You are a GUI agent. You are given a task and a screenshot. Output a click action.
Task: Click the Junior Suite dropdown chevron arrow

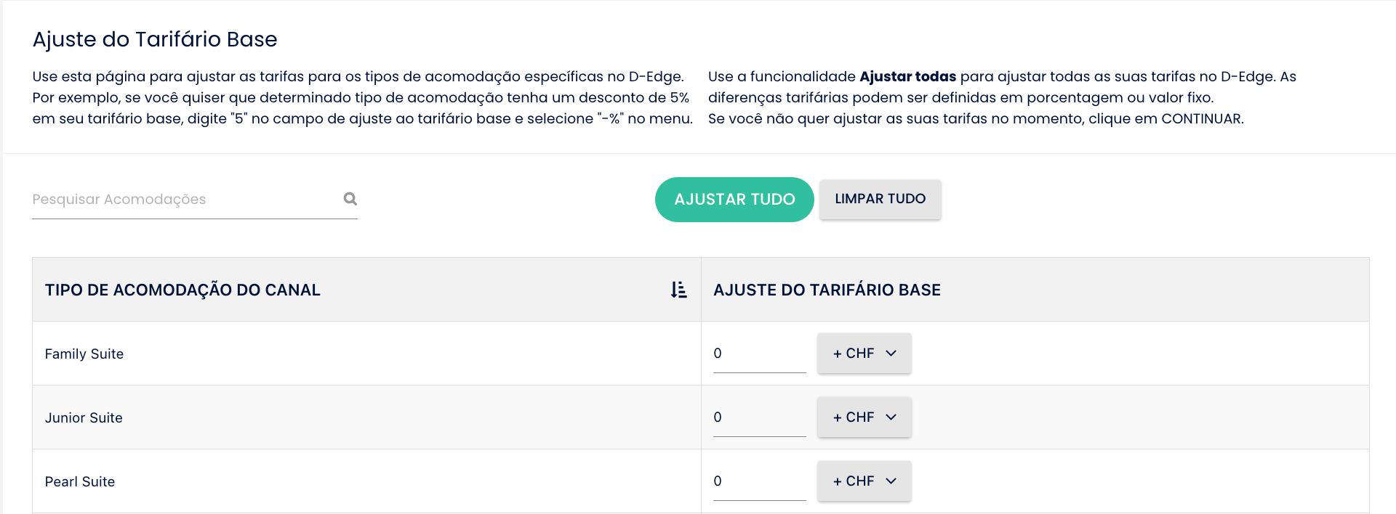pos(891,417)
